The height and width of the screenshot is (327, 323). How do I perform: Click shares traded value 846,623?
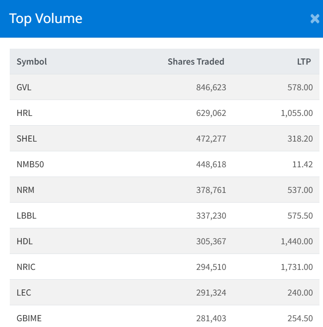(211, 87)
